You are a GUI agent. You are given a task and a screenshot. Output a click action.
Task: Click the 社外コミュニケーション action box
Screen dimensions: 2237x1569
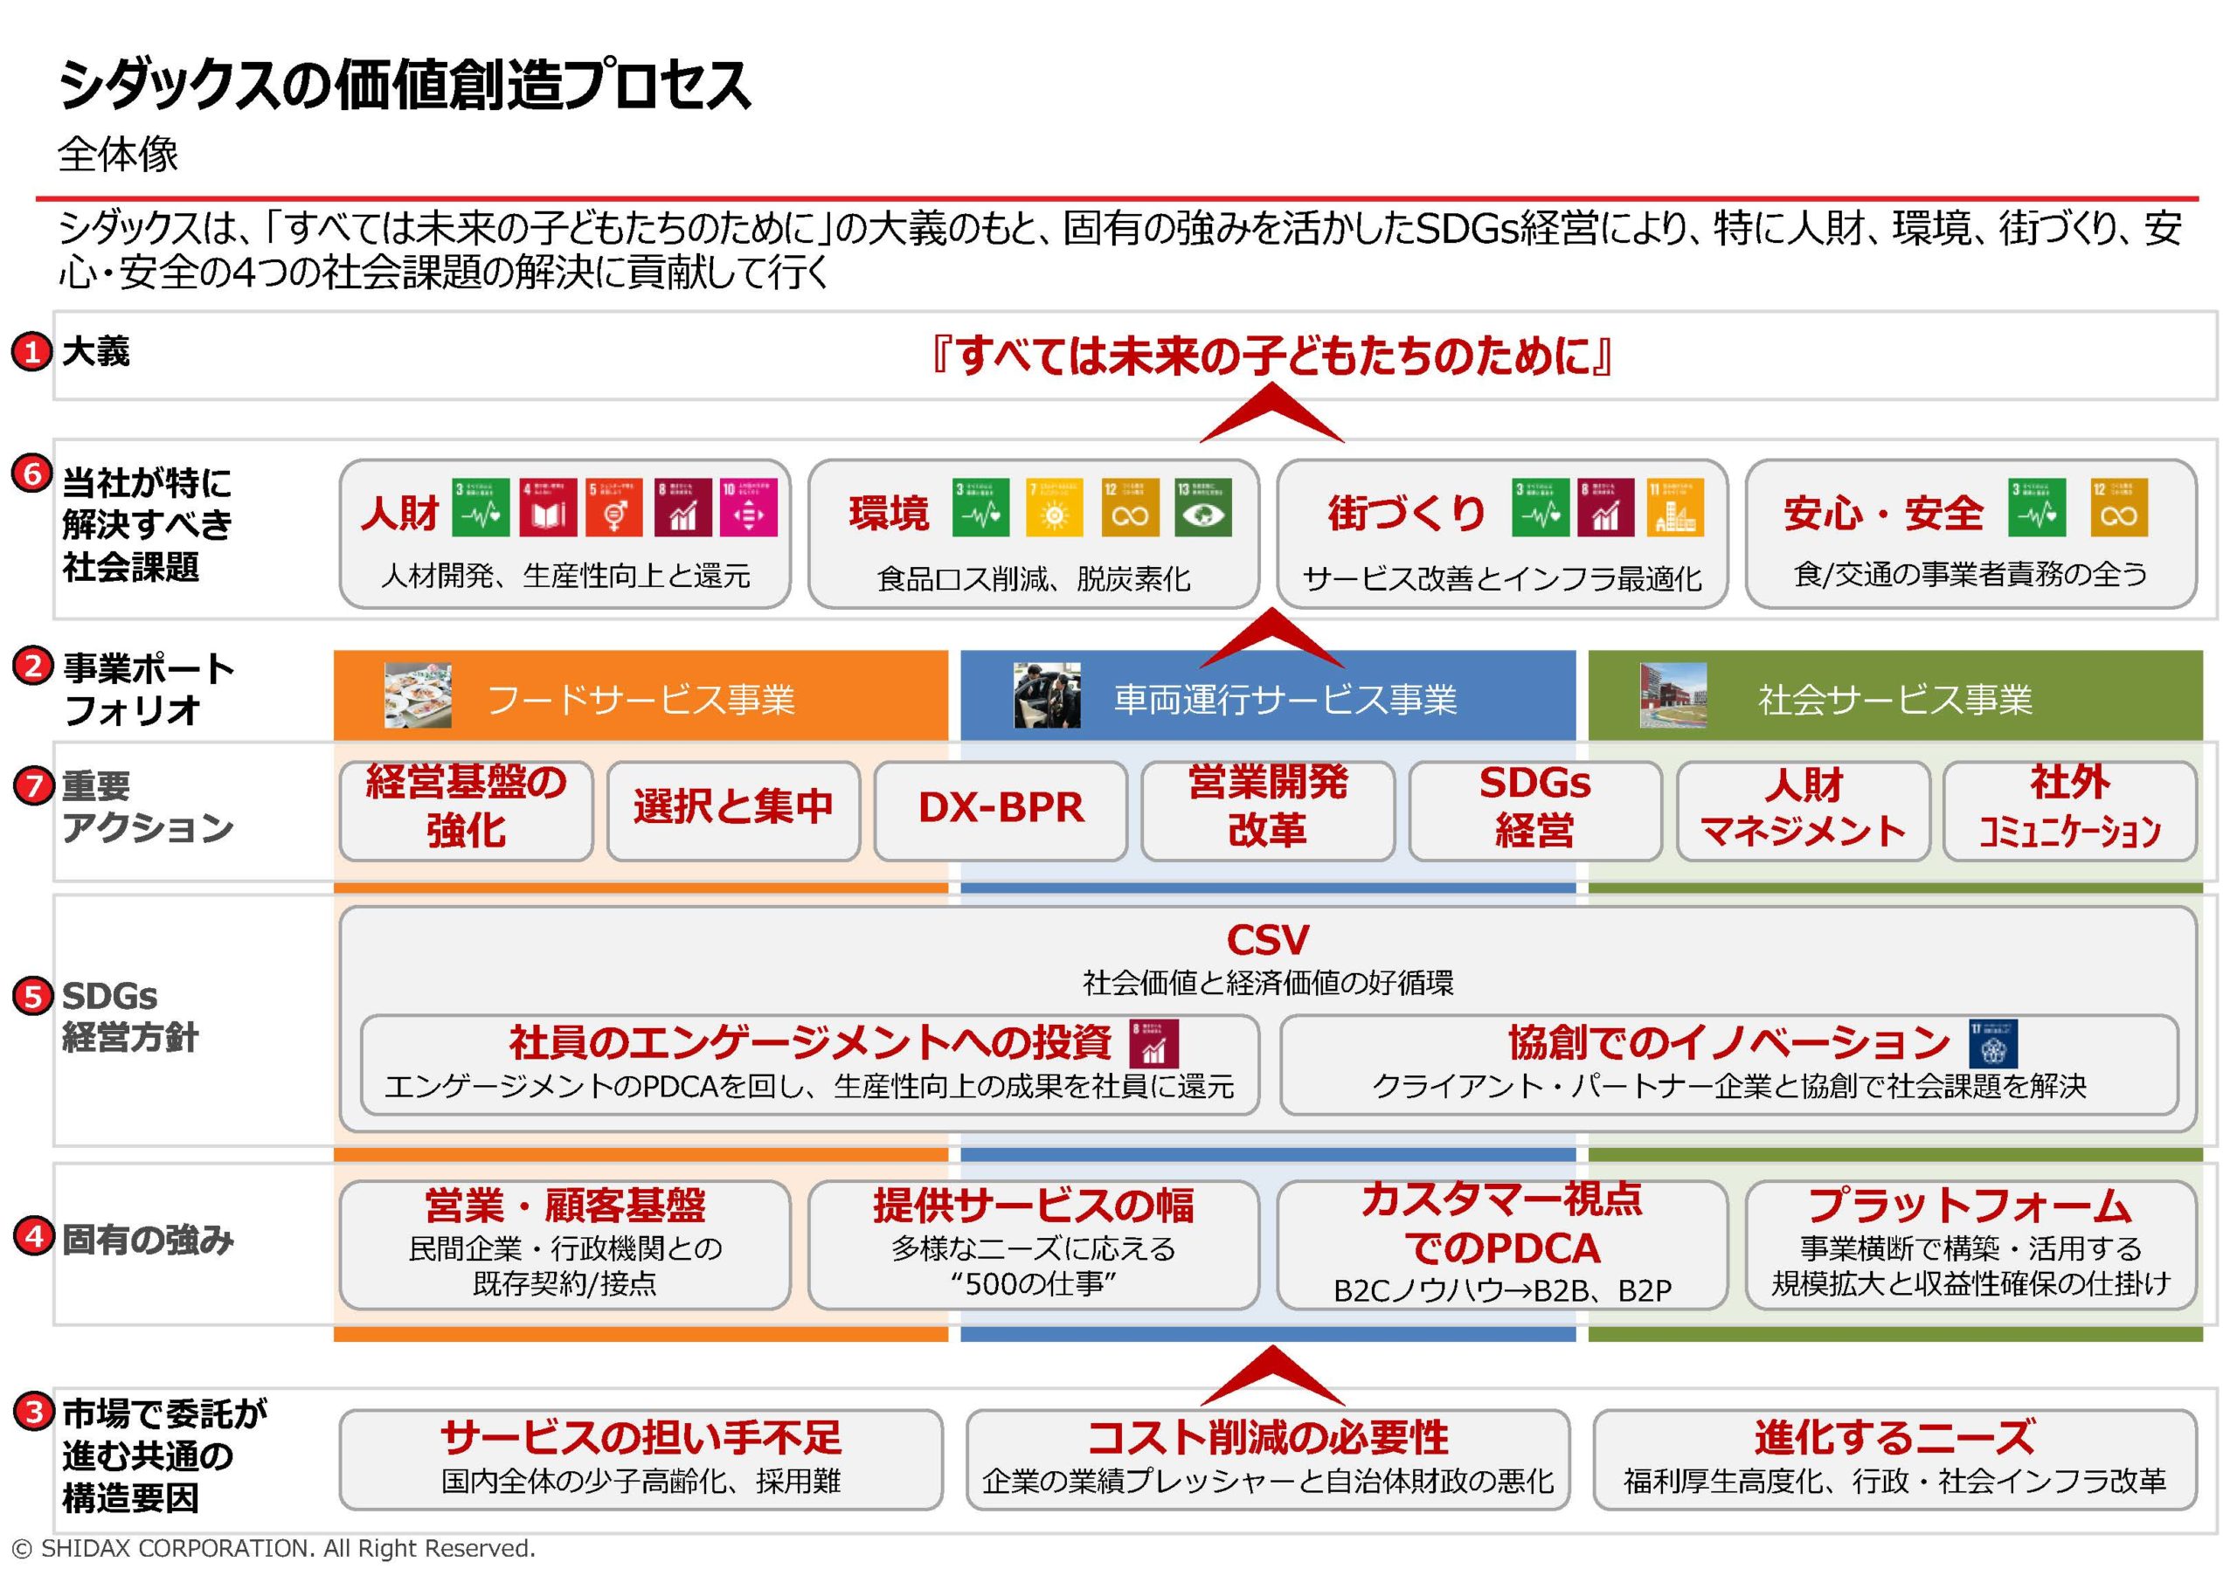tap(2069, 811)
